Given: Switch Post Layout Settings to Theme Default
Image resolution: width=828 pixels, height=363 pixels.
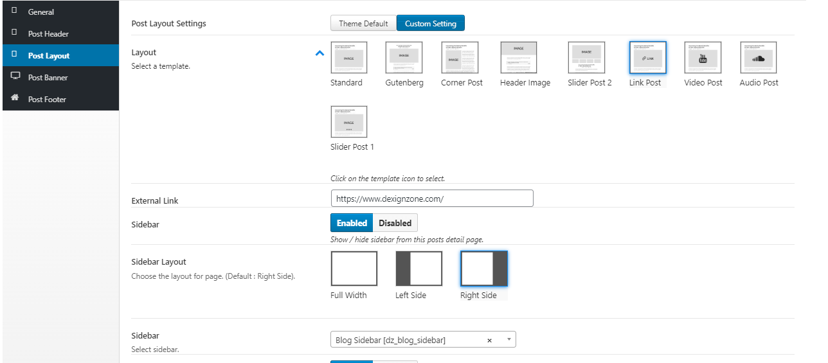Looking at the screenshot, I should (363, 24).
